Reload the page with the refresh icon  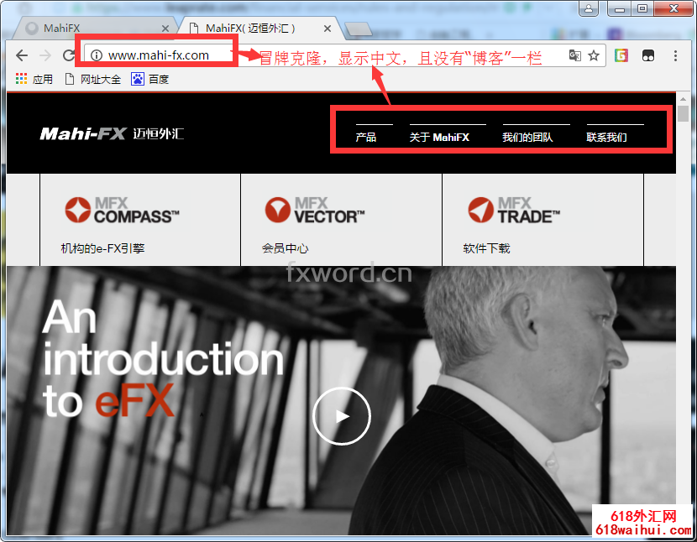tap(69, 55)
